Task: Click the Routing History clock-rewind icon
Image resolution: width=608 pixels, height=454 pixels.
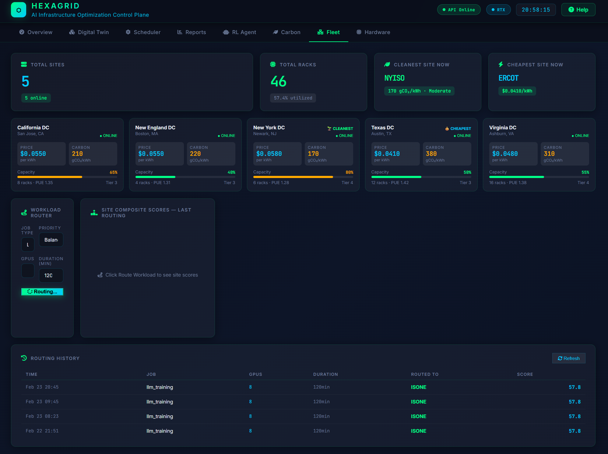Action: pyautogui.click(x=24, y=358)
